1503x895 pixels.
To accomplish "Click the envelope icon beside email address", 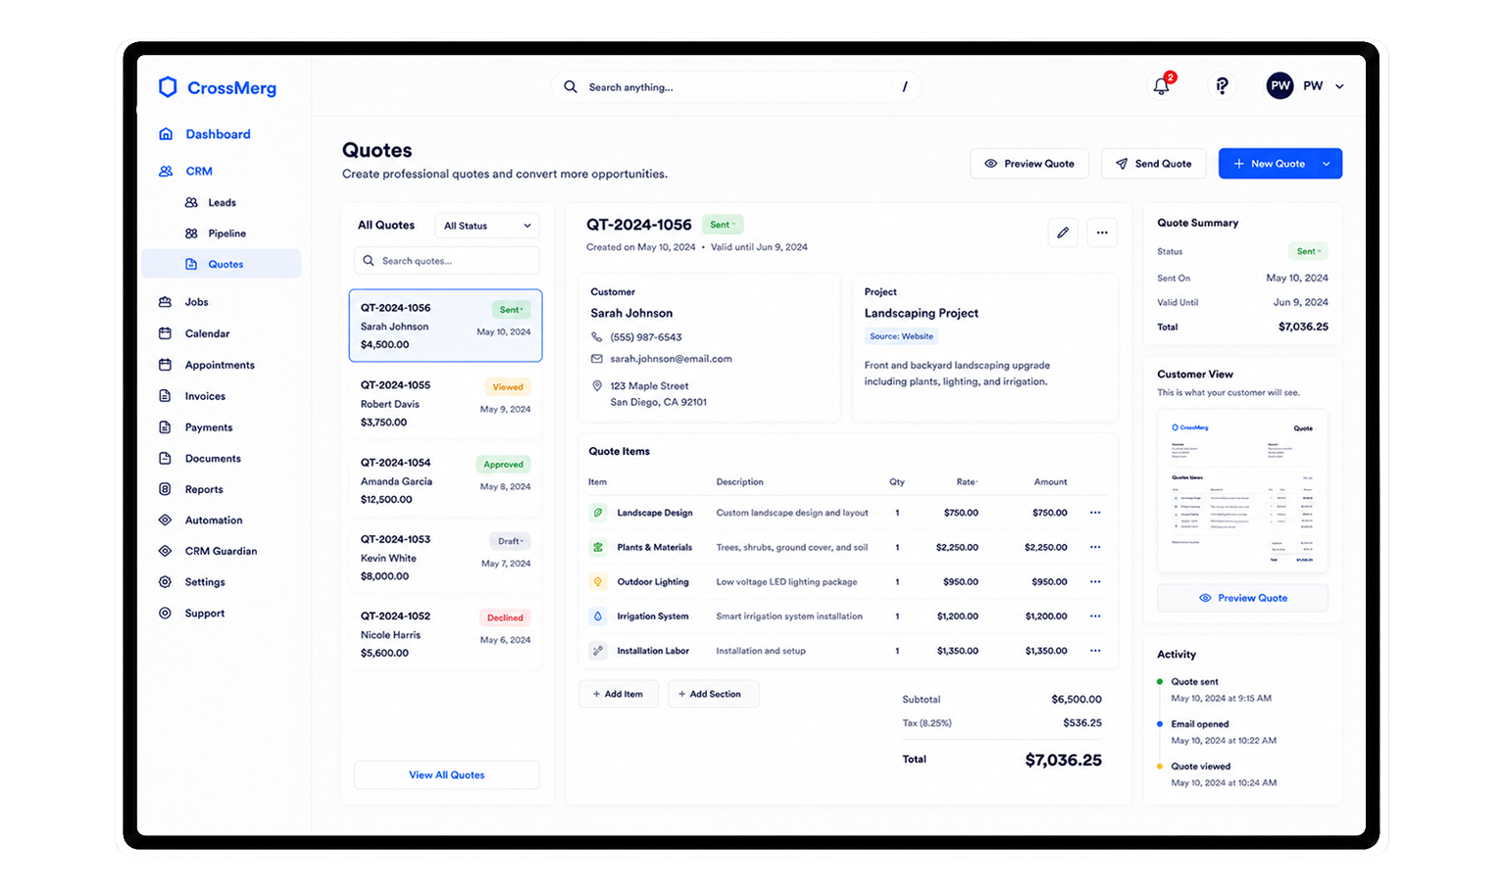I will (x=597, y=359).
